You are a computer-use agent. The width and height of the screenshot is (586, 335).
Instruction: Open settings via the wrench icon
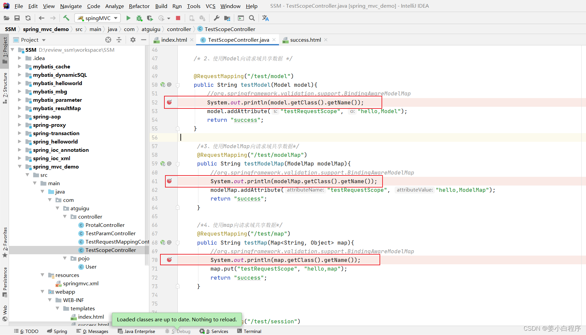[216, 18]
